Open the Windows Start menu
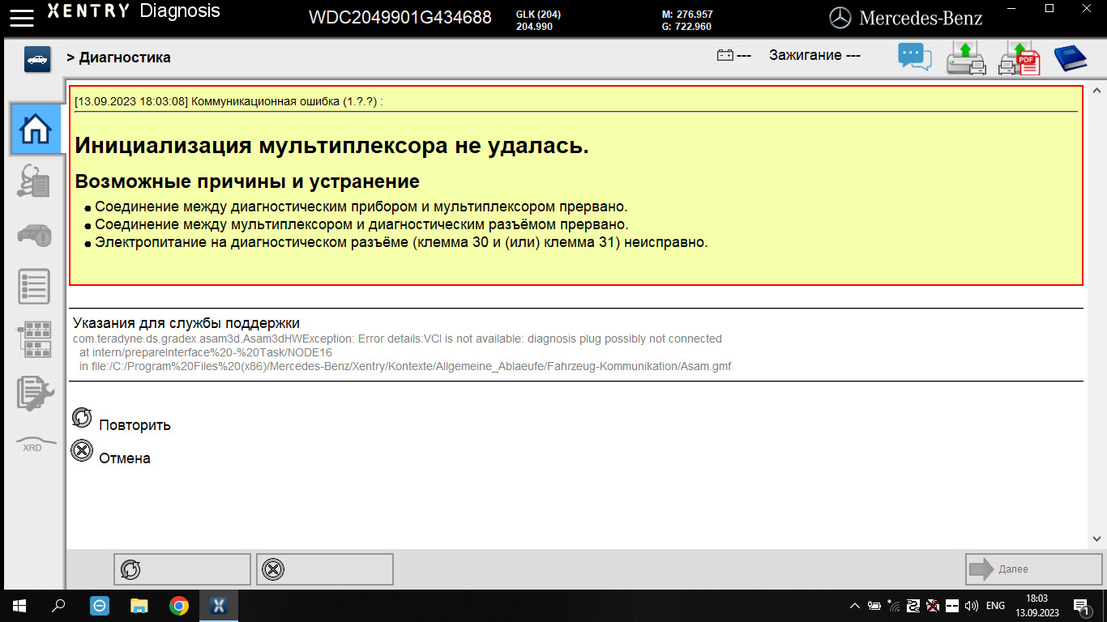The width and height of the screenshot is (1107, 622). coord(19,605)
